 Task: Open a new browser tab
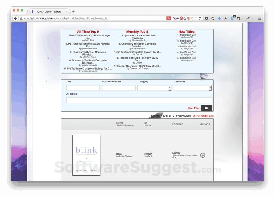point(73,11)
